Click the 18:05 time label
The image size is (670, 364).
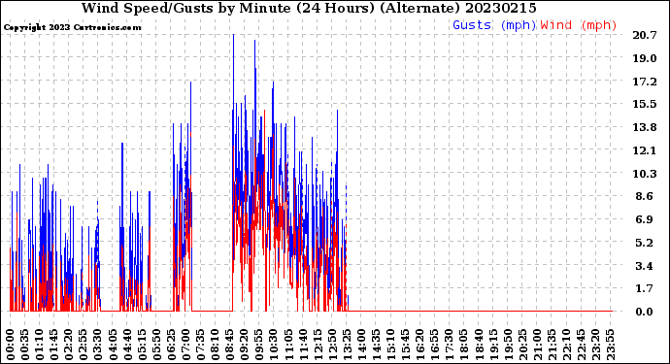pos(463,345)
